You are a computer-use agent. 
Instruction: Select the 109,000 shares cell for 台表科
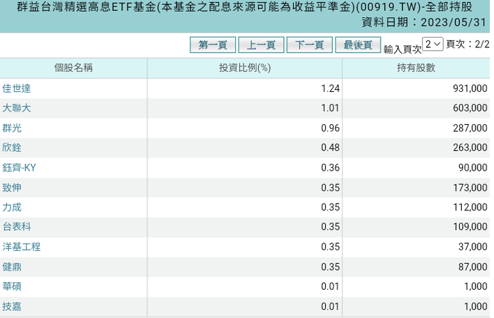tap(416, 227)
